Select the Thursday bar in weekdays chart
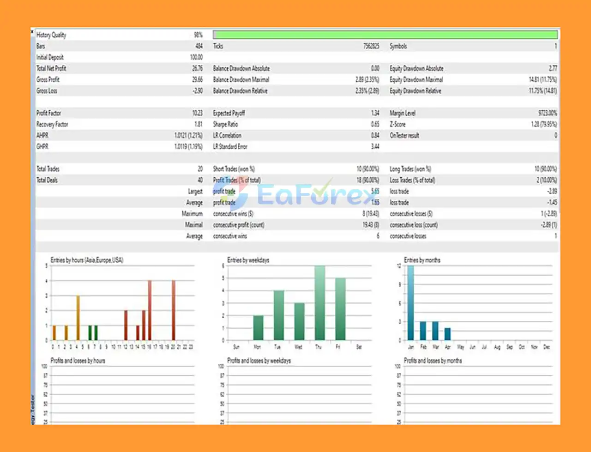The image size is (591, 452). [320, 303]
